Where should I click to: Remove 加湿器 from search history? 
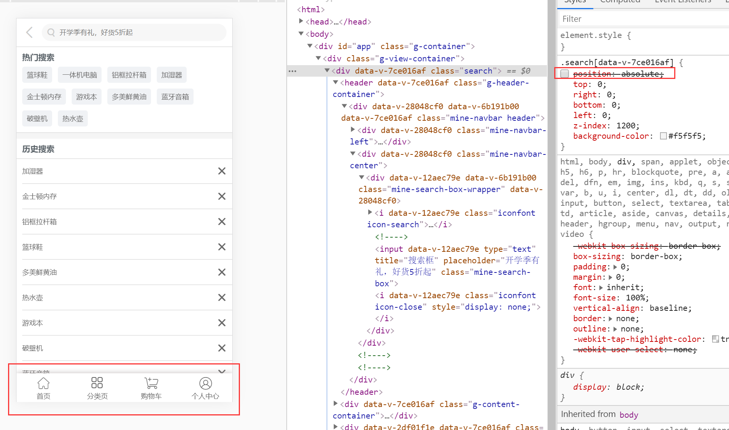tap(222, 171)
